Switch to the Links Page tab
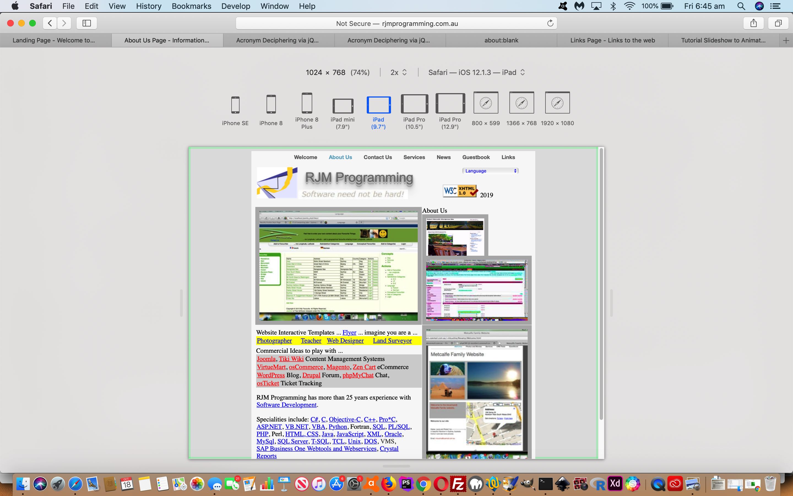 [612, 40]
